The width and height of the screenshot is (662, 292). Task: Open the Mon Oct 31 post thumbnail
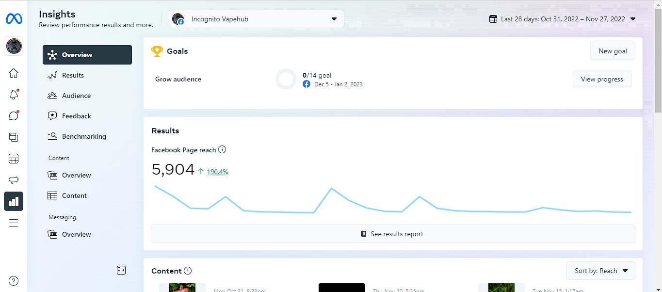[x=182, y=288]
